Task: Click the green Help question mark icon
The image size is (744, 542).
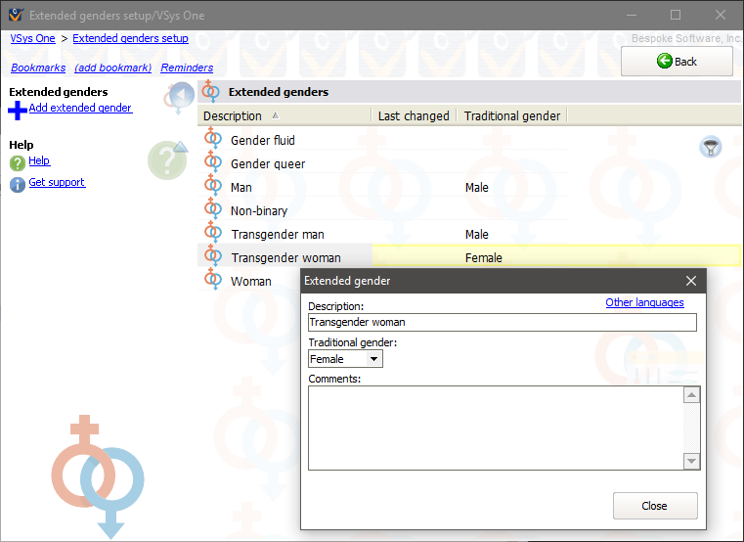Action: (x=17, y=163)
